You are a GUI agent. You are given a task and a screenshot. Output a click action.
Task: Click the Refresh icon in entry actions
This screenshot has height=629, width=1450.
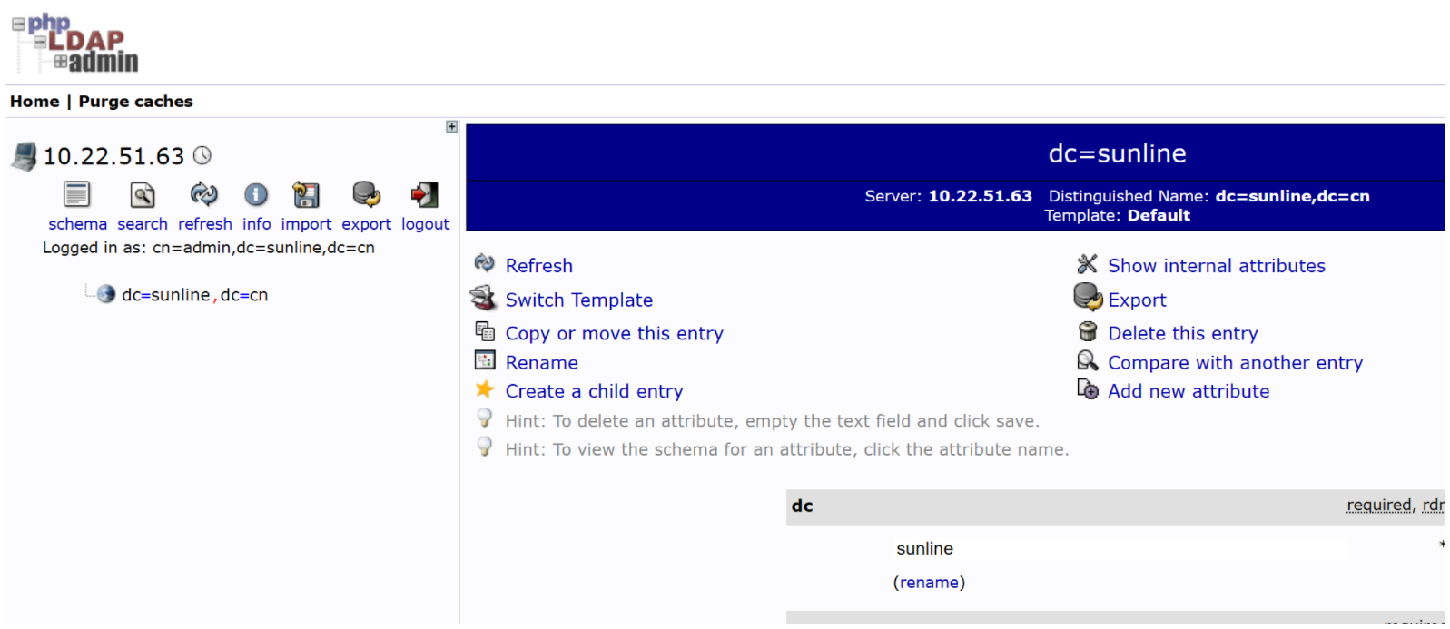point(485,263)
